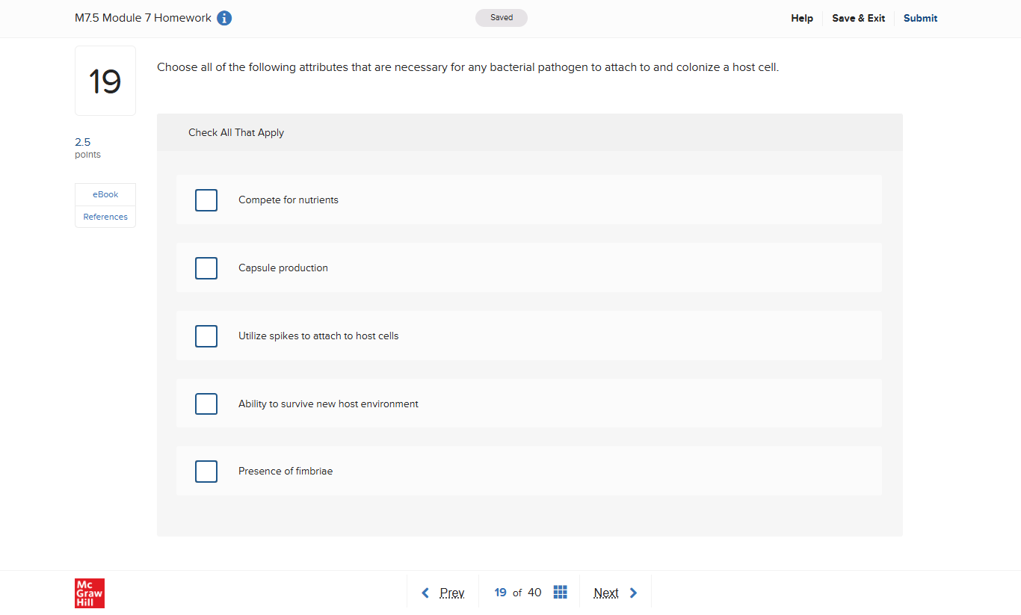Open the eBook resource
1021x615 pixels.
tap(105, 194)
